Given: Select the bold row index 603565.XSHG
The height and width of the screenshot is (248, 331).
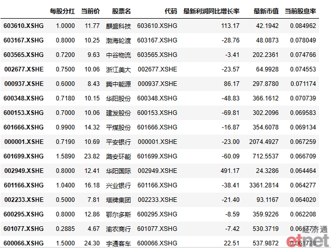Looking at the screenshot, I should pyautogui.click(x=24, y=55).
